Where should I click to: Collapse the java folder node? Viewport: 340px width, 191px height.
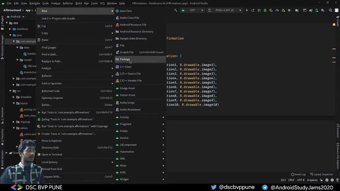pyautogui.click(x=10, y=35)
